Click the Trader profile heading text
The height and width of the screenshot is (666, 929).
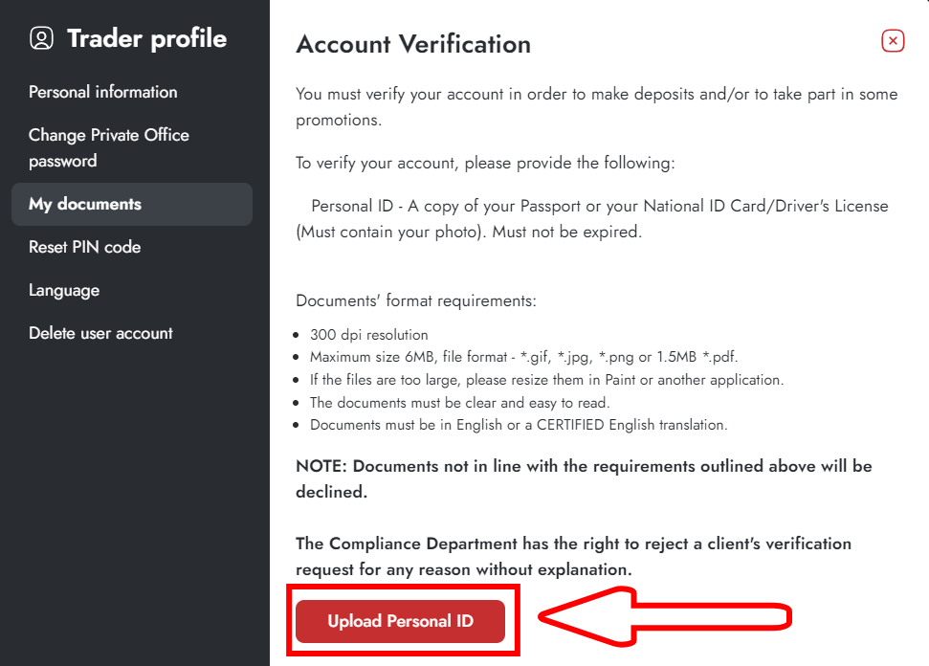click(x=147, y=38)
